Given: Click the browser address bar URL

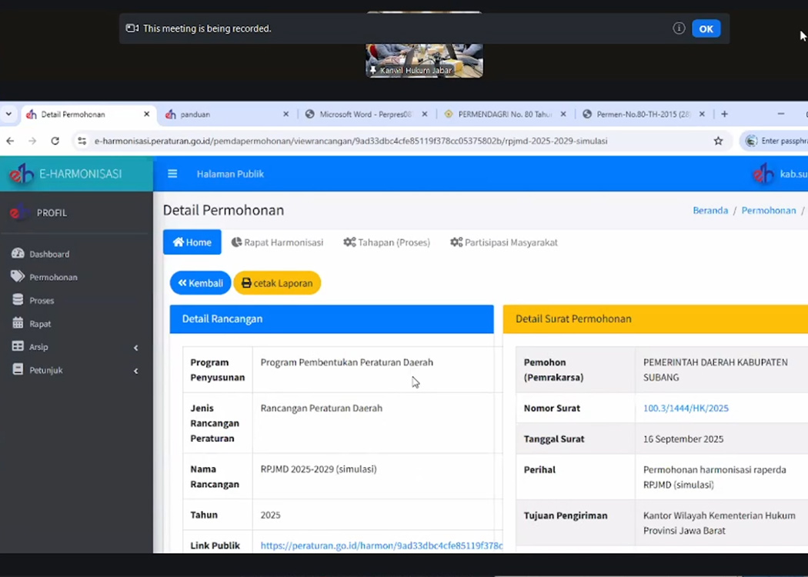Looking at the screenshot, I should (x=350, y=141).
